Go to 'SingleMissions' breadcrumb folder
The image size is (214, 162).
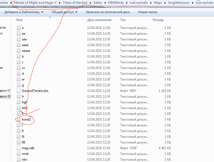(178, 3)
